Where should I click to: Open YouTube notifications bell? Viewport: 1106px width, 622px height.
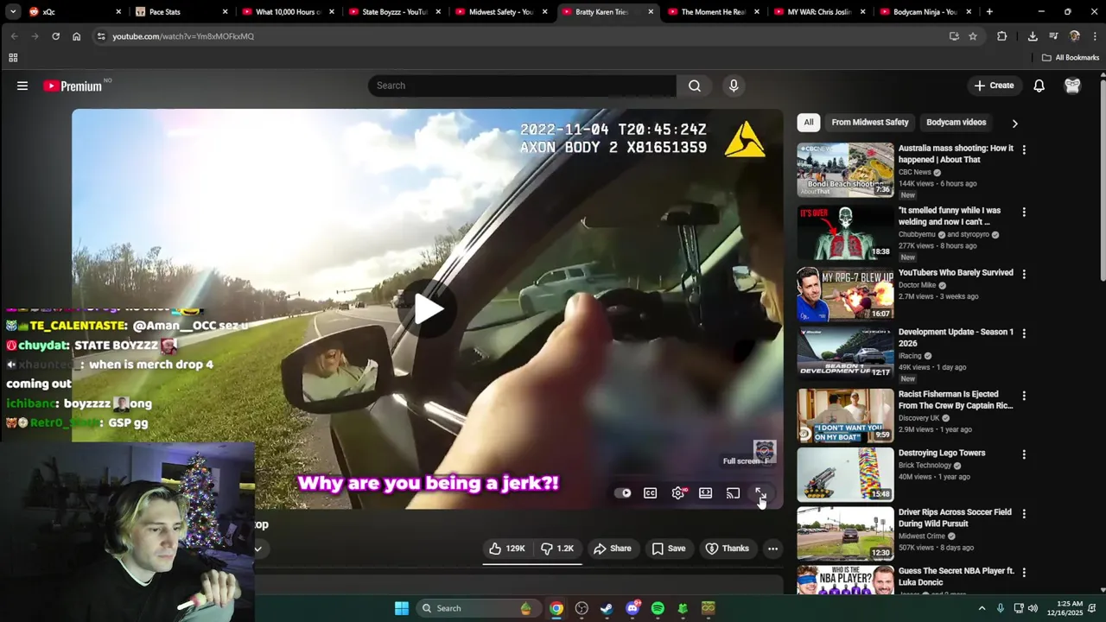(1039, 86)
